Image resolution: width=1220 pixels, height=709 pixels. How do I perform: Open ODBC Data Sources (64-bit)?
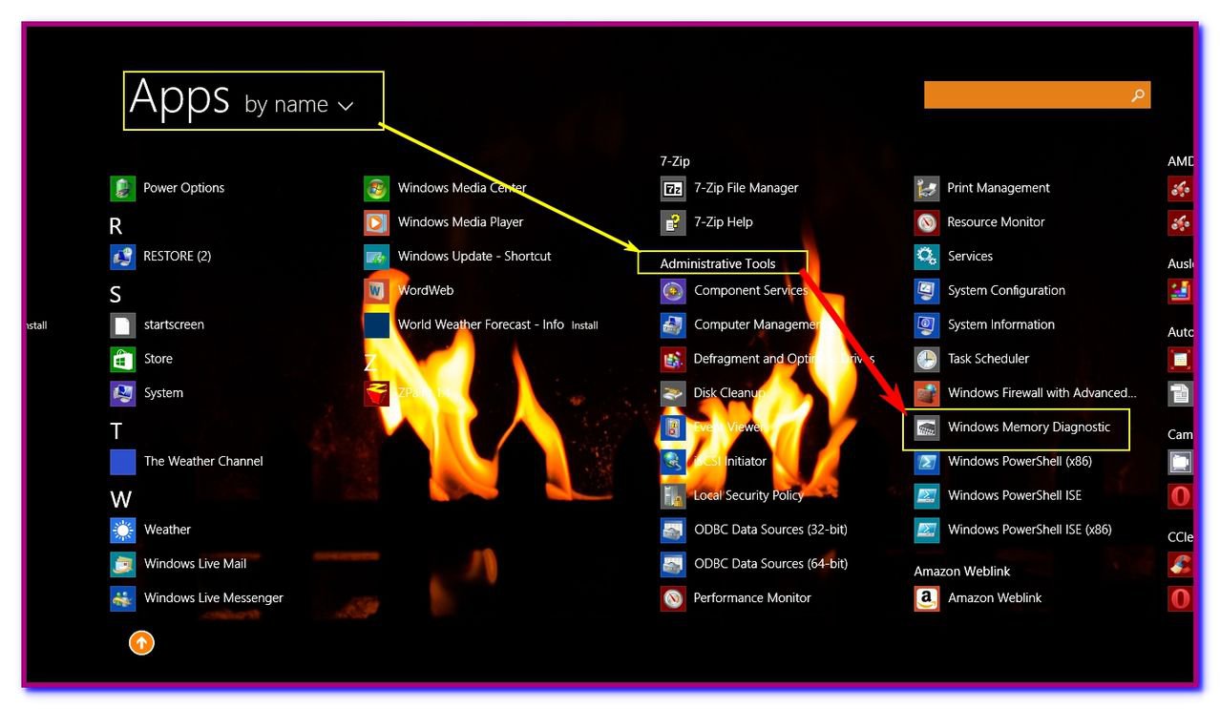click(x=754, y=564)
